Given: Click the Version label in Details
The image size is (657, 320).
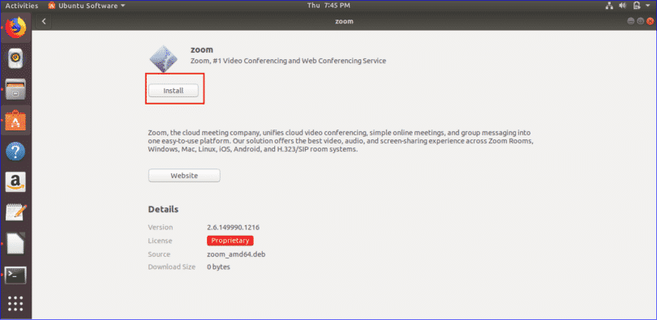Looking at the screenshot, I should [161, 228].
